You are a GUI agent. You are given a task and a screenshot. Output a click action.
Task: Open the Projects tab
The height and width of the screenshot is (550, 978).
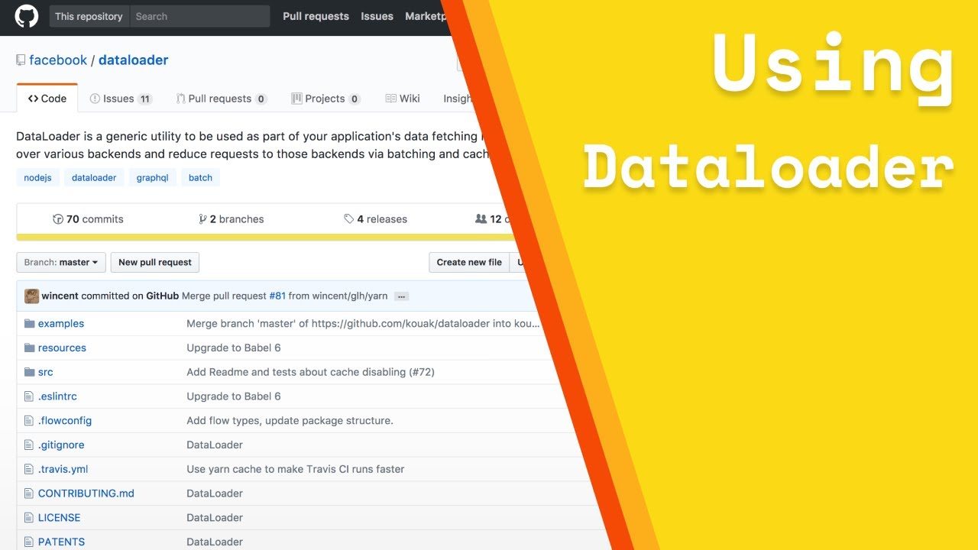[326, 99]
